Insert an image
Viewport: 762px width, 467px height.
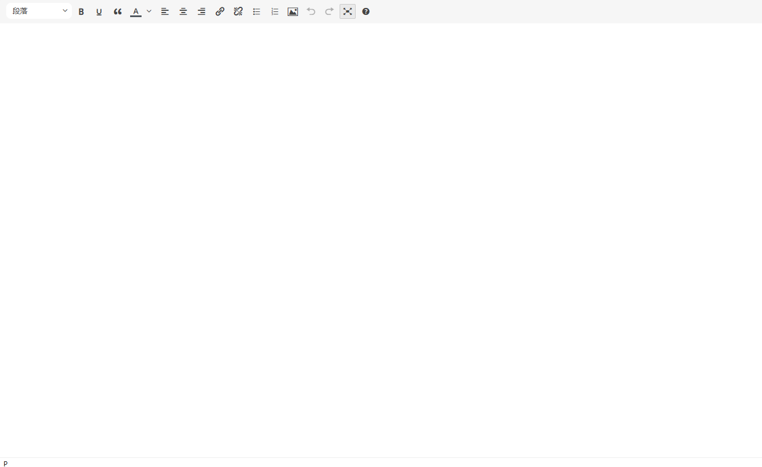coord(293,11)
